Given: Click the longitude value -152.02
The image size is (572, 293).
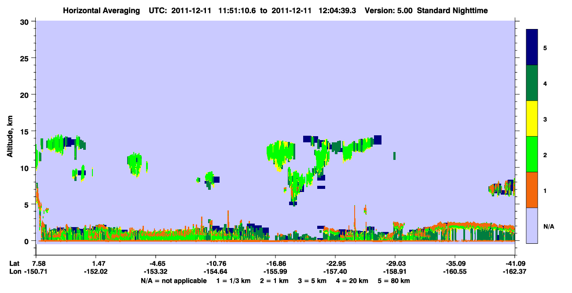Looking at the screenshot, I should point(96,272).
